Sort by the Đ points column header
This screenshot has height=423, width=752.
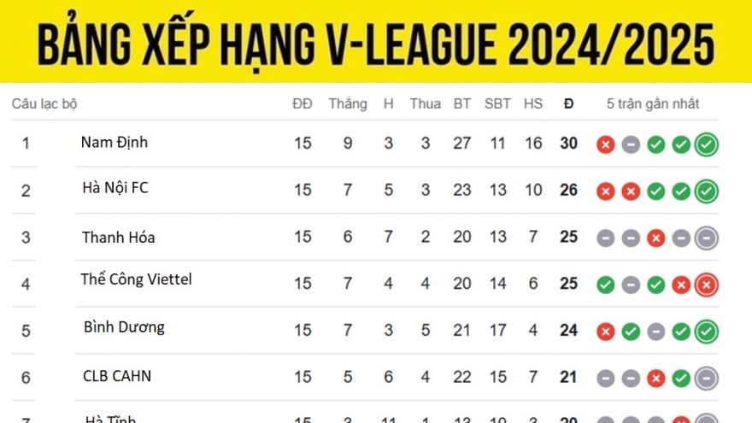tap(568, 104)
